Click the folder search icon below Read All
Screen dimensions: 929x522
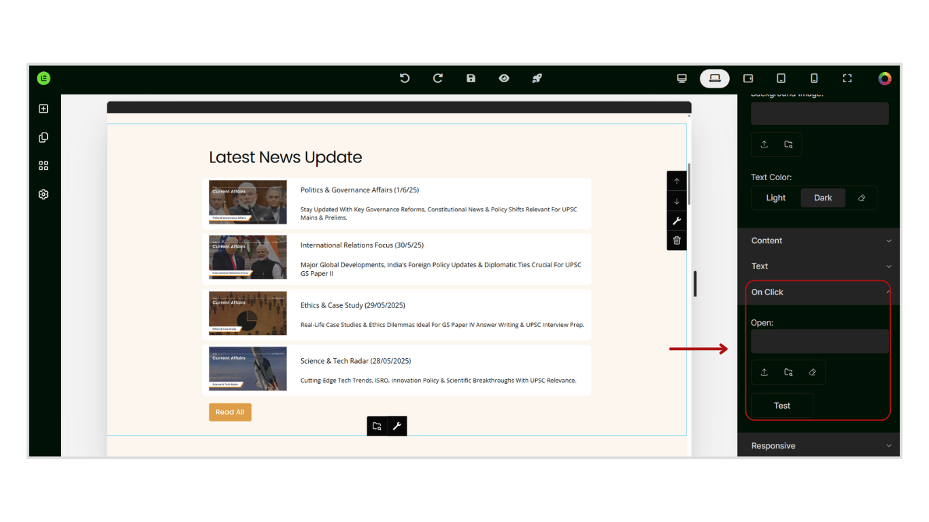click(377, 426)
